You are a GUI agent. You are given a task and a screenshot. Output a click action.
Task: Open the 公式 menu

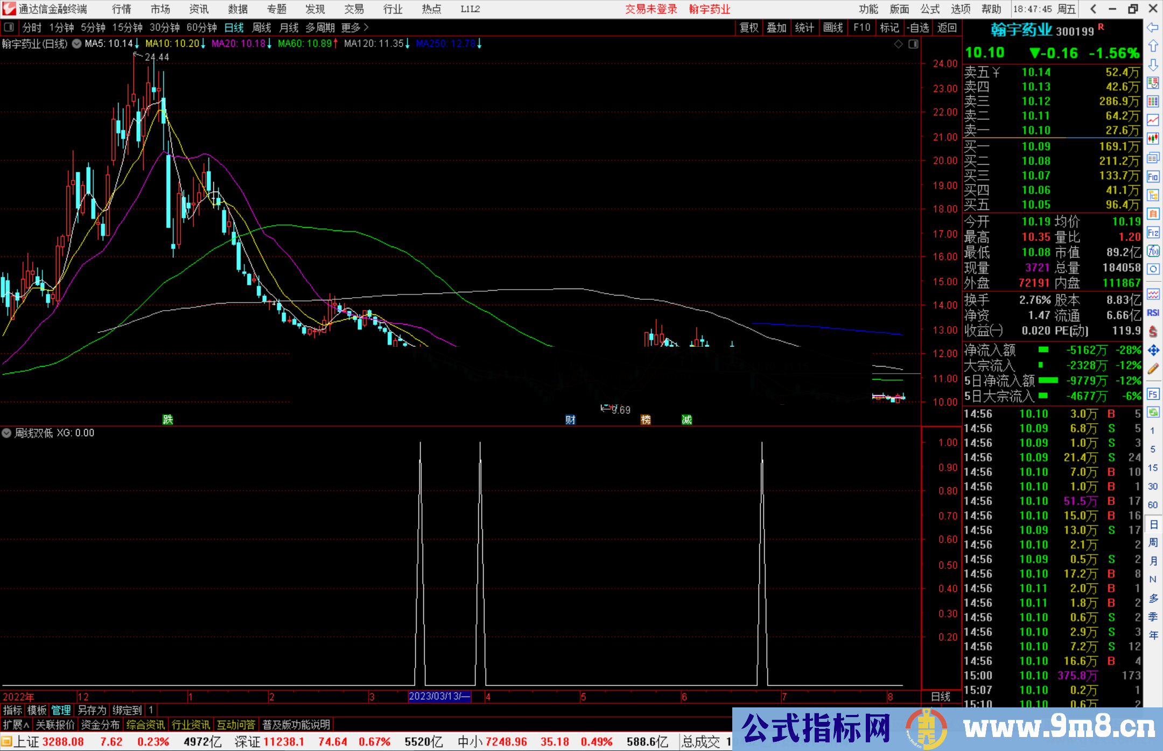[929, 9]
